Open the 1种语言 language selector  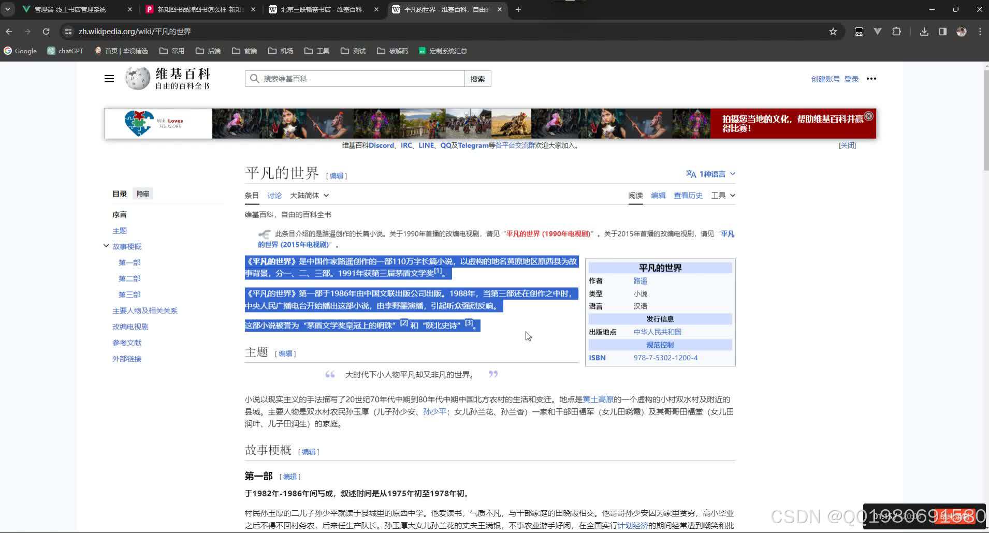(x=710, y=173)
